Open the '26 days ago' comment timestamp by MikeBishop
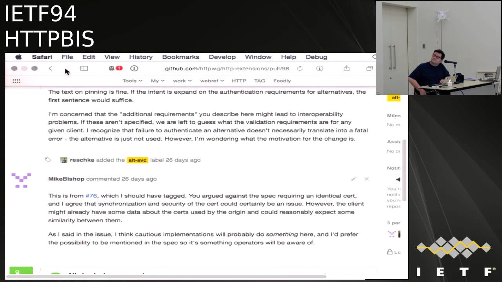The image size is (502, 282). (139, 179)
